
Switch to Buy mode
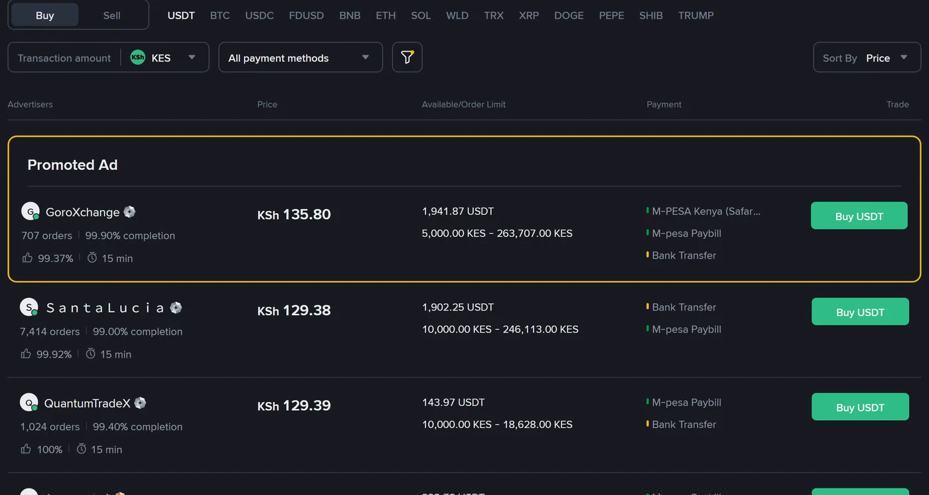(45, 15)
